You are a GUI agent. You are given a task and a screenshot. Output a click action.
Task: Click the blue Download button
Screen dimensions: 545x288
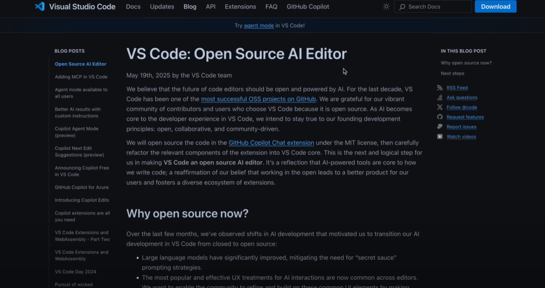496,7
